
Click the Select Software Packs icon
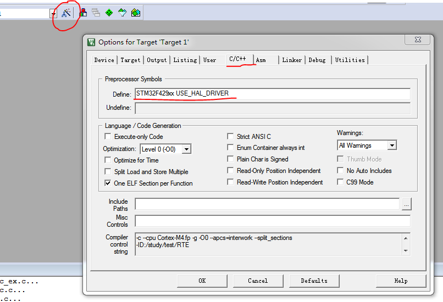(x=123, y=13)
